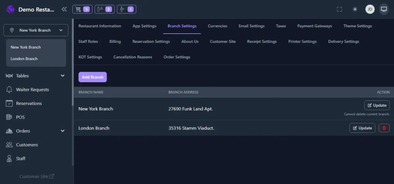The height and width of the screenshot is (184, 394).
Task: Toggle light/dark theme with the sun icon
Action: click(x=355, y=9)
